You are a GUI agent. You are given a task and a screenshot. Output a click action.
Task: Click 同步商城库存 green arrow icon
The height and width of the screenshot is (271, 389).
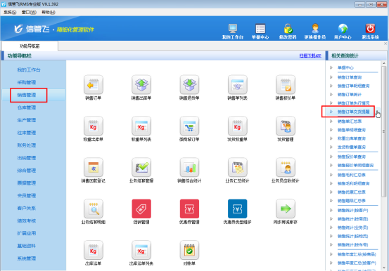pos(286,209)
